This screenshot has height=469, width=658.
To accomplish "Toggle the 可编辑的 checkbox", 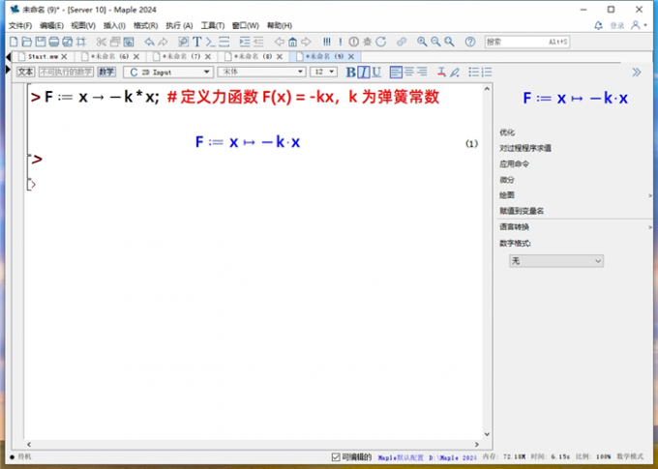I will point(336,457).
